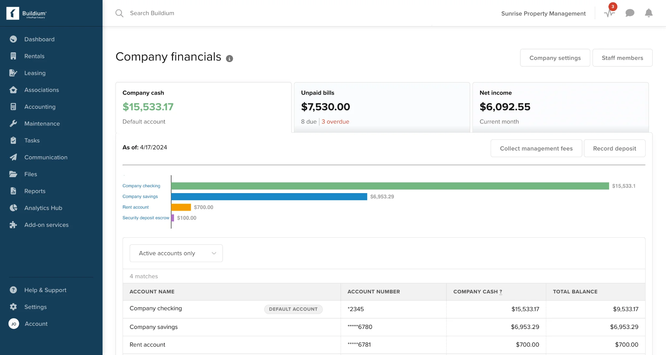Switch to the Unpaid bills card
The height and width of the screenshot is (355, 666).
tap(382, 107)
